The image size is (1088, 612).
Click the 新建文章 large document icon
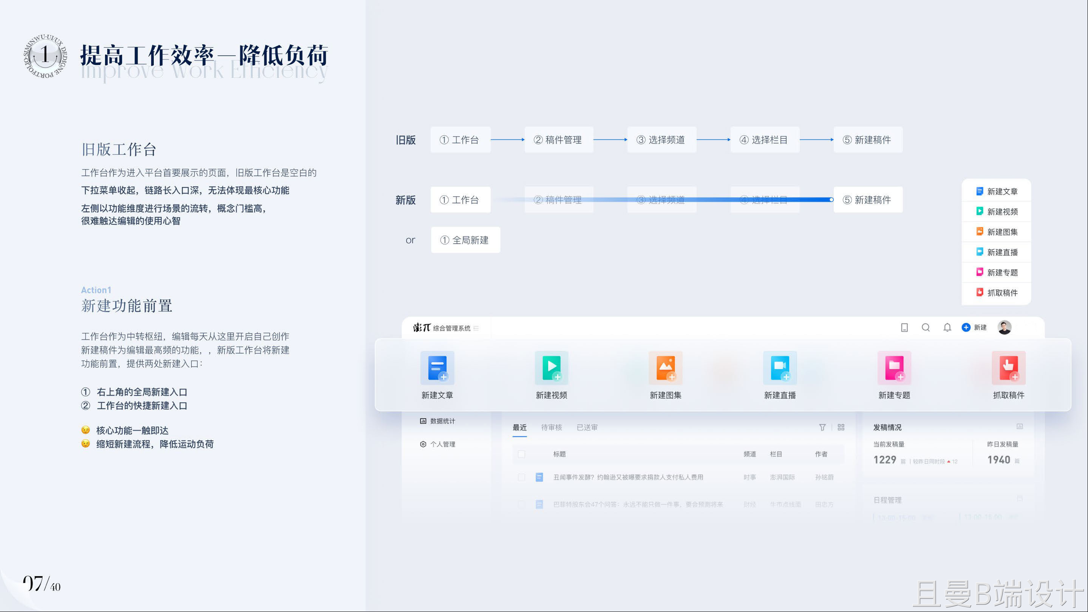437,368
